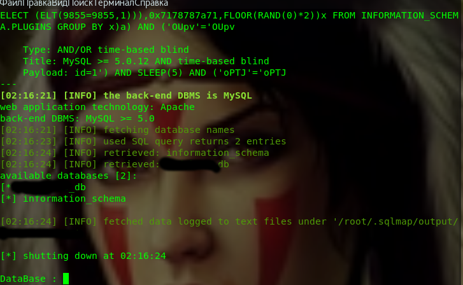Image resolution: width=463 pixels, height=285 pixels.
Task: Click the 'Type: AND/OR time-based blind' line
Action: (106, 50)
